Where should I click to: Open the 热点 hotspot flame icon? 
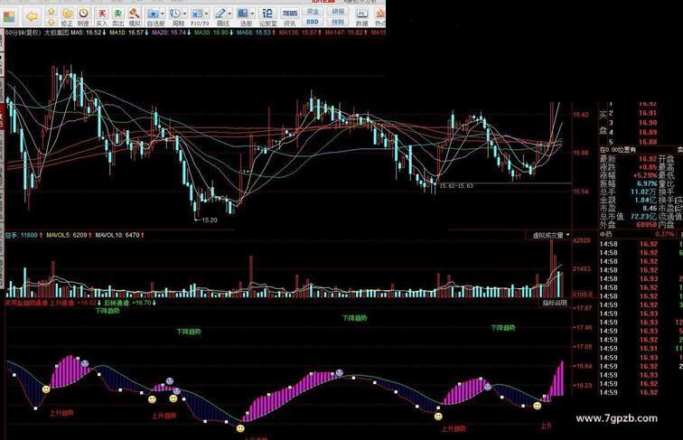pyautogui.click(x=380, y=17)
